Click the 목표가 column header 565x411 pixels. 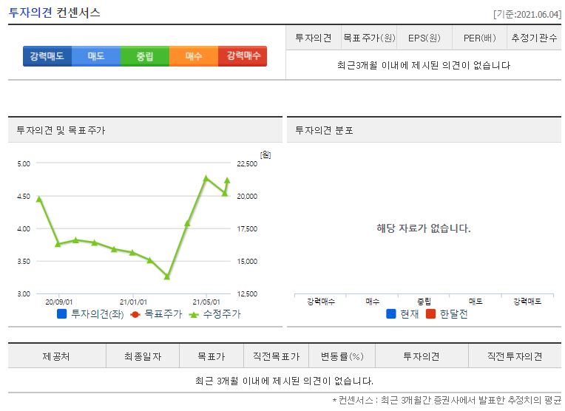coord(212,356)
